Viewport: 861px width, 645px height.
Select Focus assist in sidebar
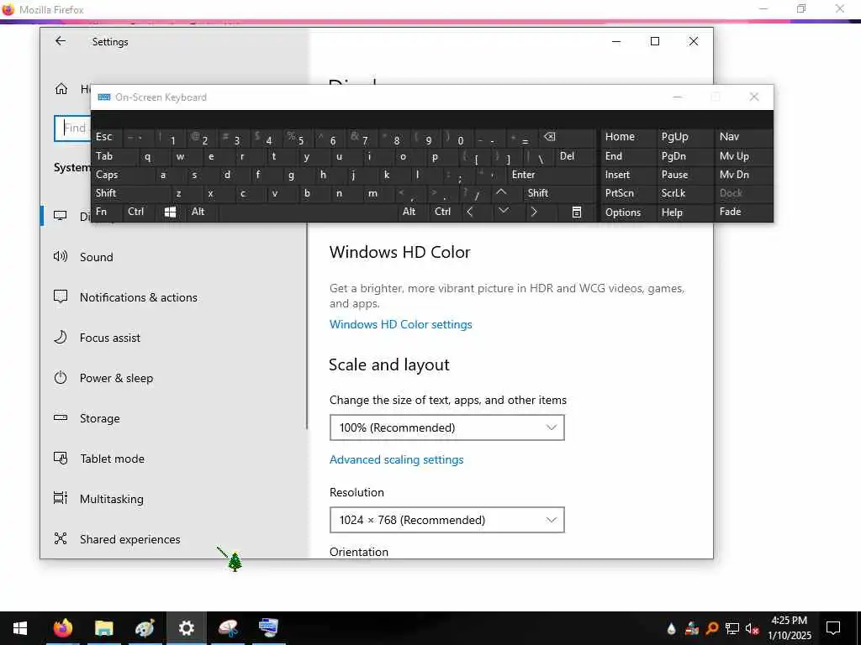110,338
